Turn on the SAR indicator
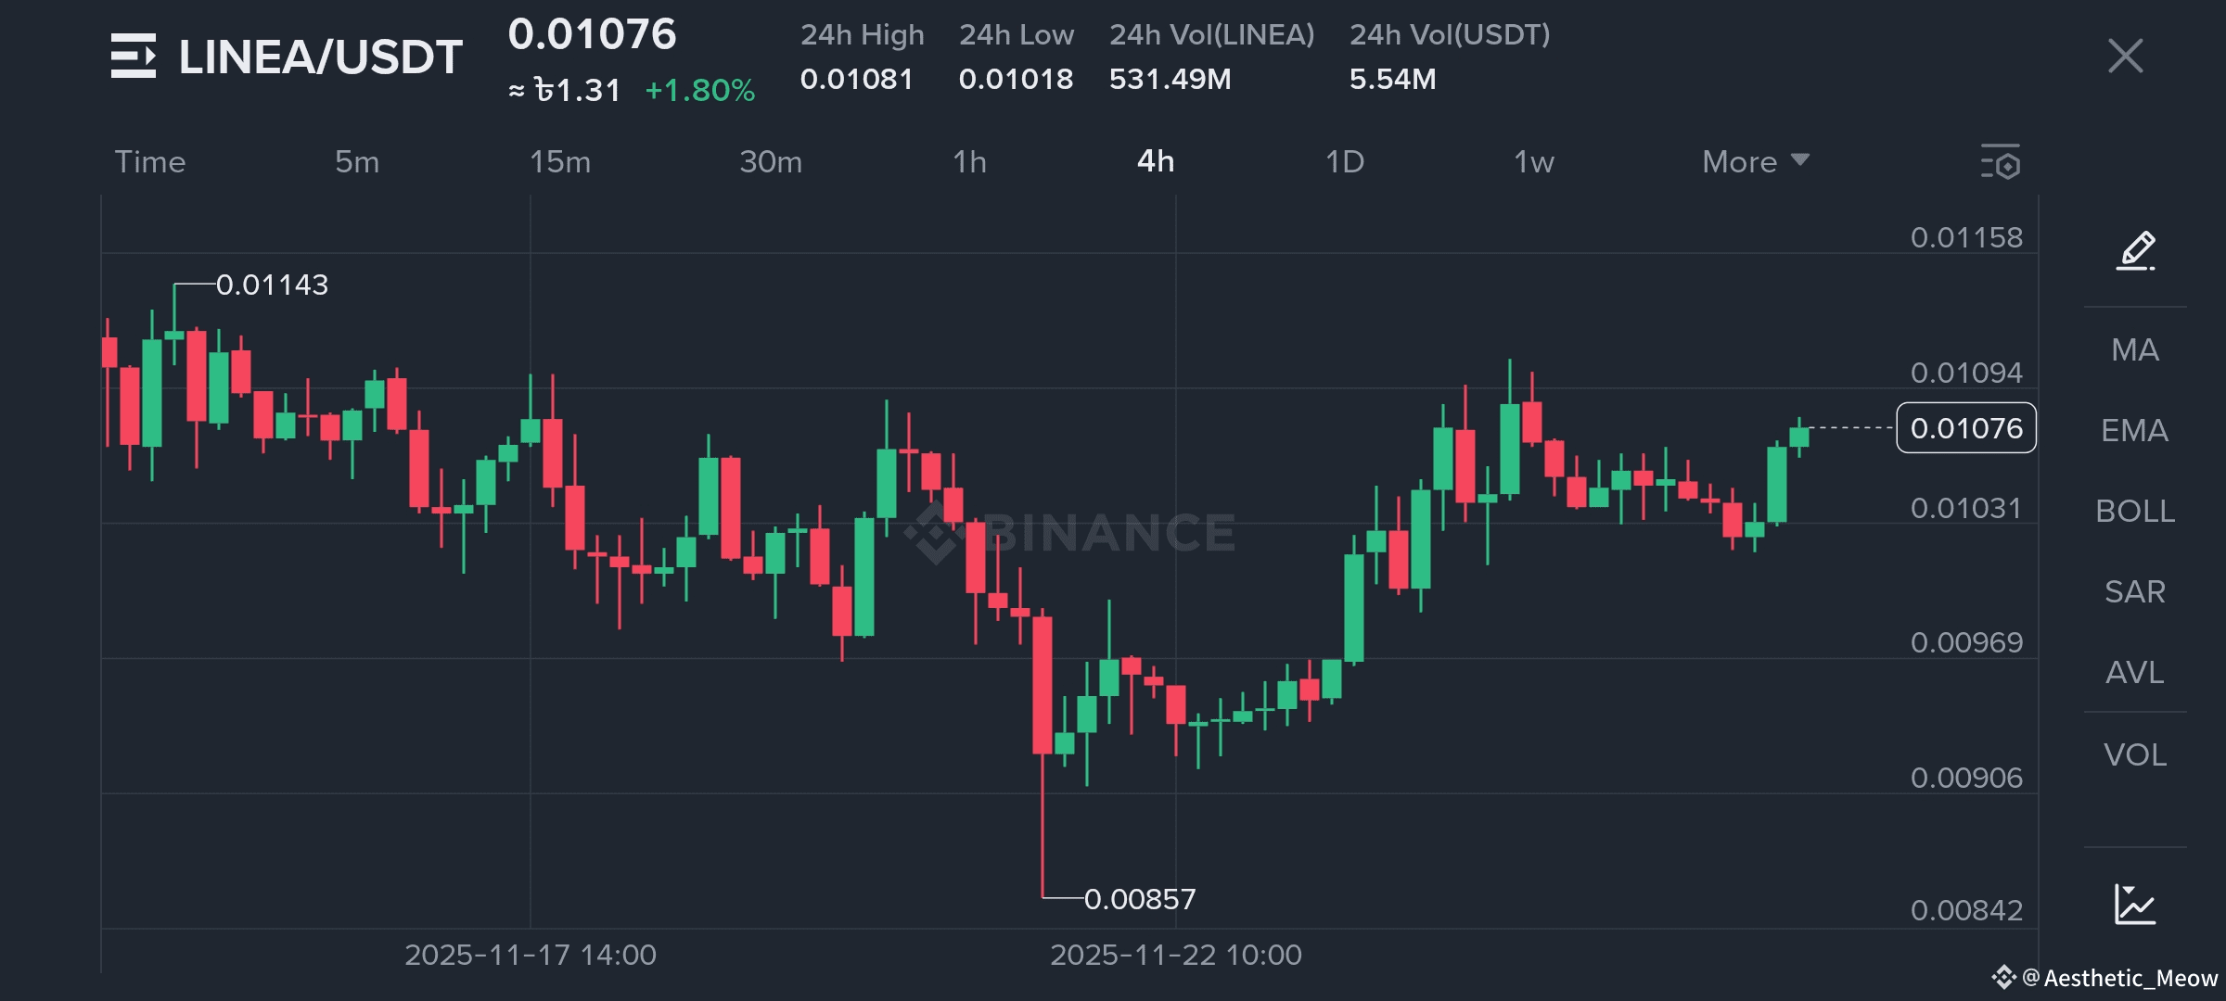Image resolution: width=2226 pixels, height=1001 pixels. click(2135, 591)
